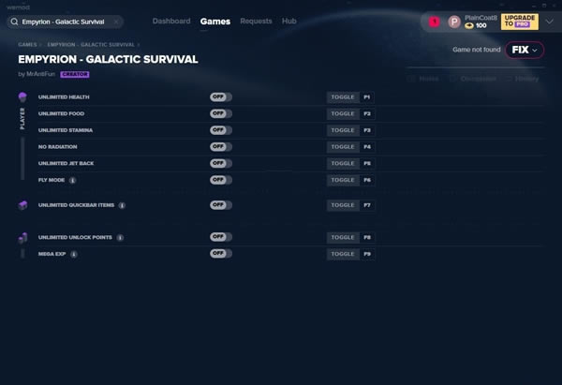The width and height of the screenshot is (562, 385).
Task: Click the Upgrade to Pro button
Action: [x=519, y=22]
